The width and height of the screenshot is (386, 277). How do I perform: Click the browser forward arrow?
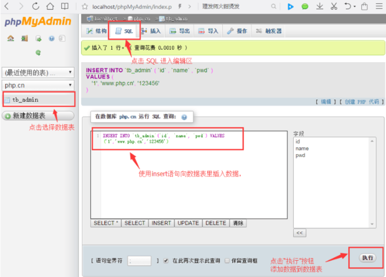tap(21, 6)
